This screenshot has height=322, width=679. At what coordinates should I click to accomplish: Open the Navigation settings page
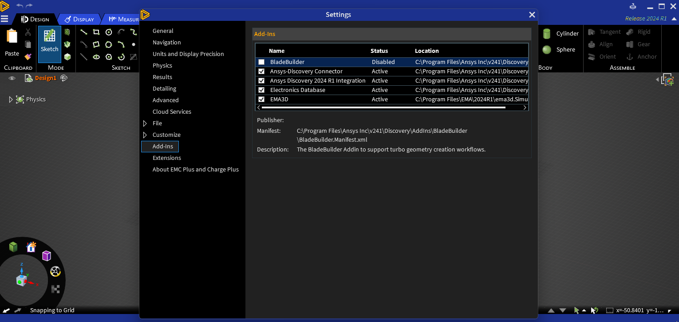click(166, 43)
